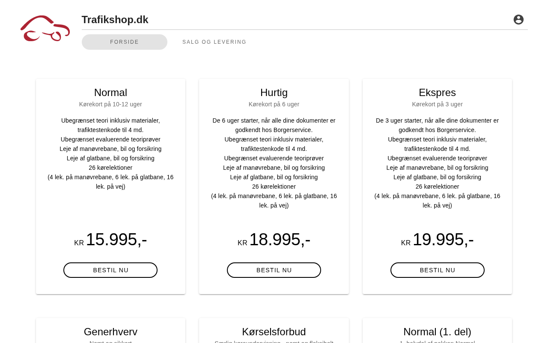Click the Kørselsforbud card title
Image resolution: width=548 pixels, height=343 pixels.
(274, 331)
